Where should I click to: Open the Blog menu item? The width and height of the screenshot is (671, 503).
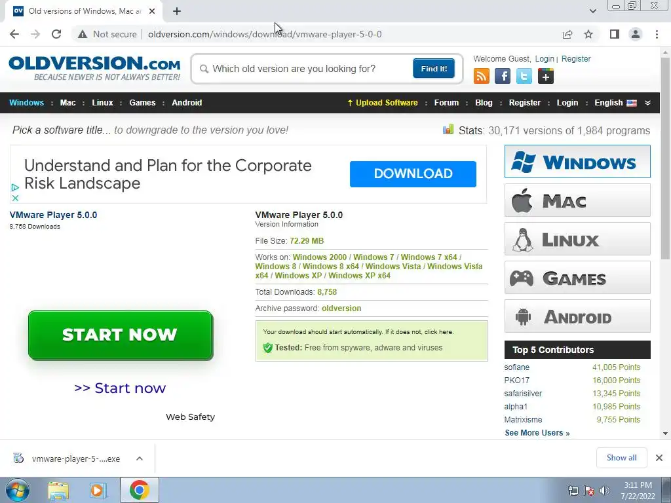[484, 103]
